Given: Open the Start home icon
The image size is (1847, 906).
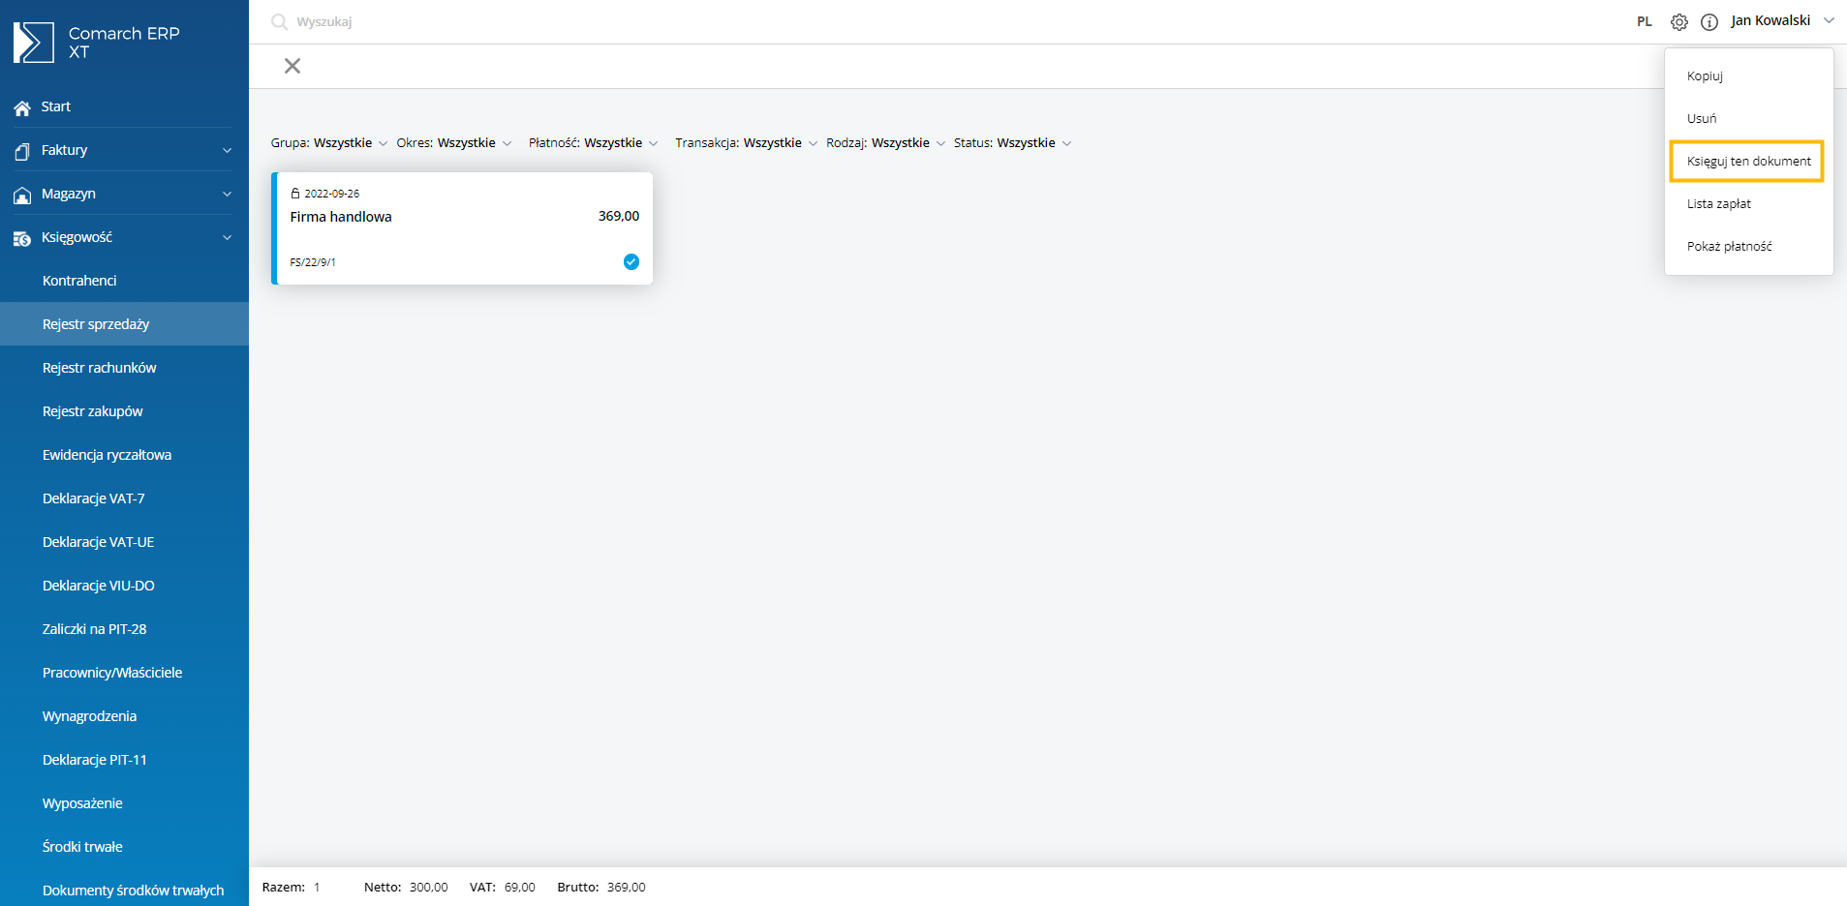Looking at the screenshot, I should (x=22, y=107).
